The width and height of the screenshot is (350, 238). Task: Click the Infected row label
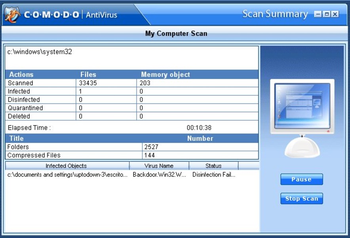[19, 91]
